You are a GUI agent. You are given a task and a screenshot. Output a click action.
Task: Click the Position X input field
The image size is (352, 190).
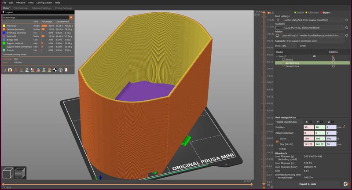click(308, 127)
